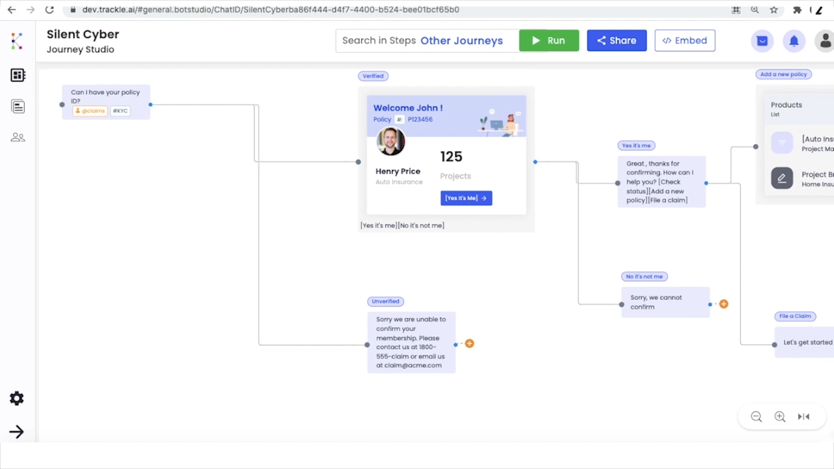
Task: Click the notification bell icon
Action: click(794, 41)
